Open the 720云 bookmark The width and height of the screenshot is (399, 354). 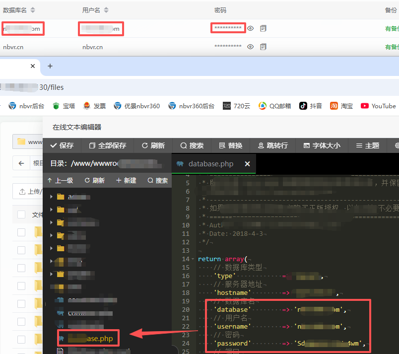coord(236,106)
